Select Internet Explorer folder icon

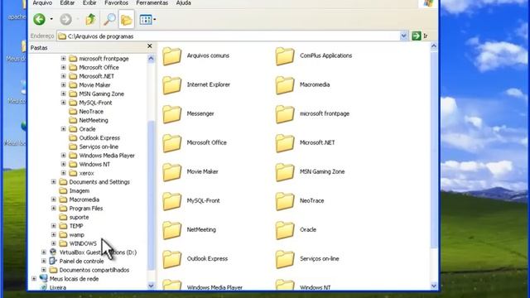[172, 84]
